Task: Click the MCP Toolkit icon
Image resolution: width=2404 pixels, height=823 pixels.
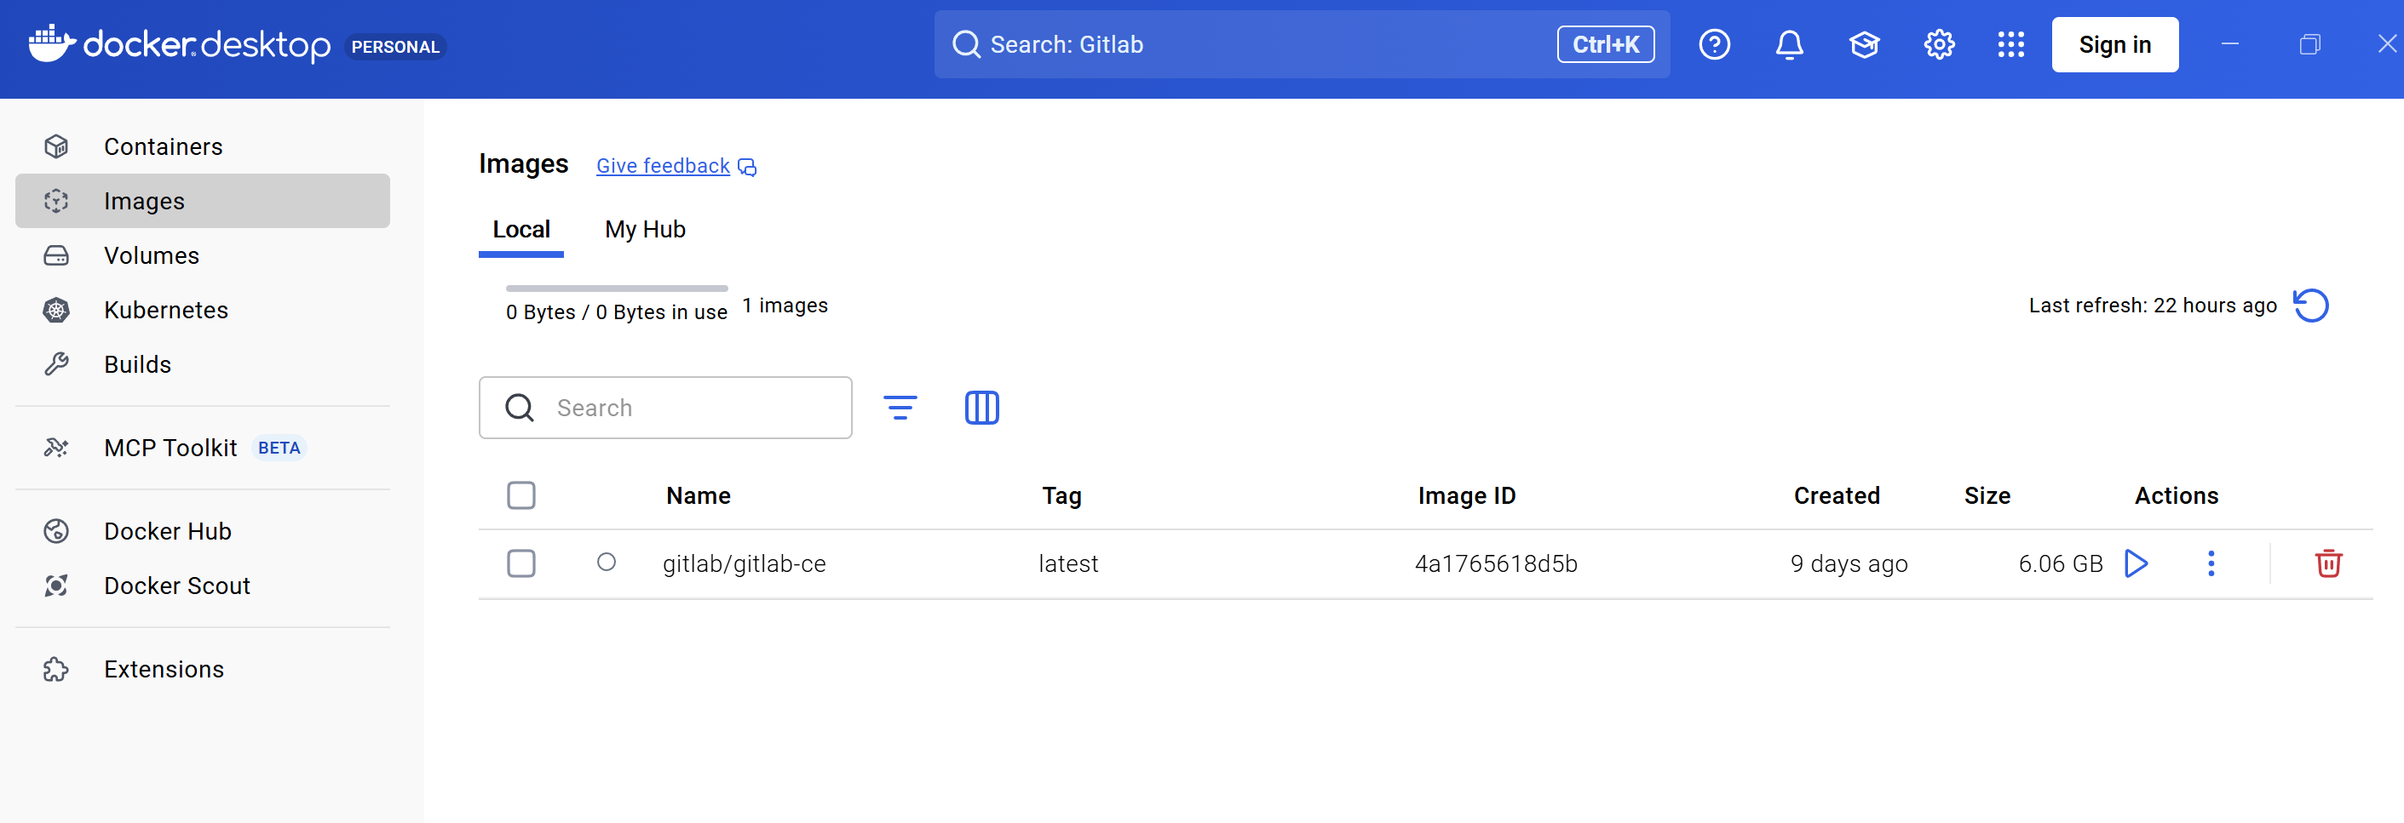Action: point(56,448)
